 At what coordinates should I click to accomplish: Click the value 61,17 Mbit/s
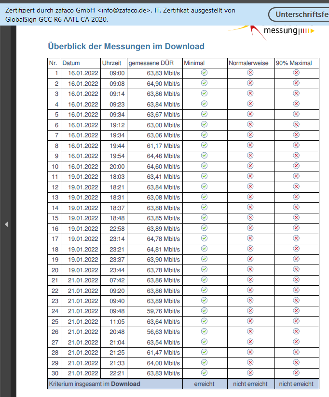tap(163, 146)
